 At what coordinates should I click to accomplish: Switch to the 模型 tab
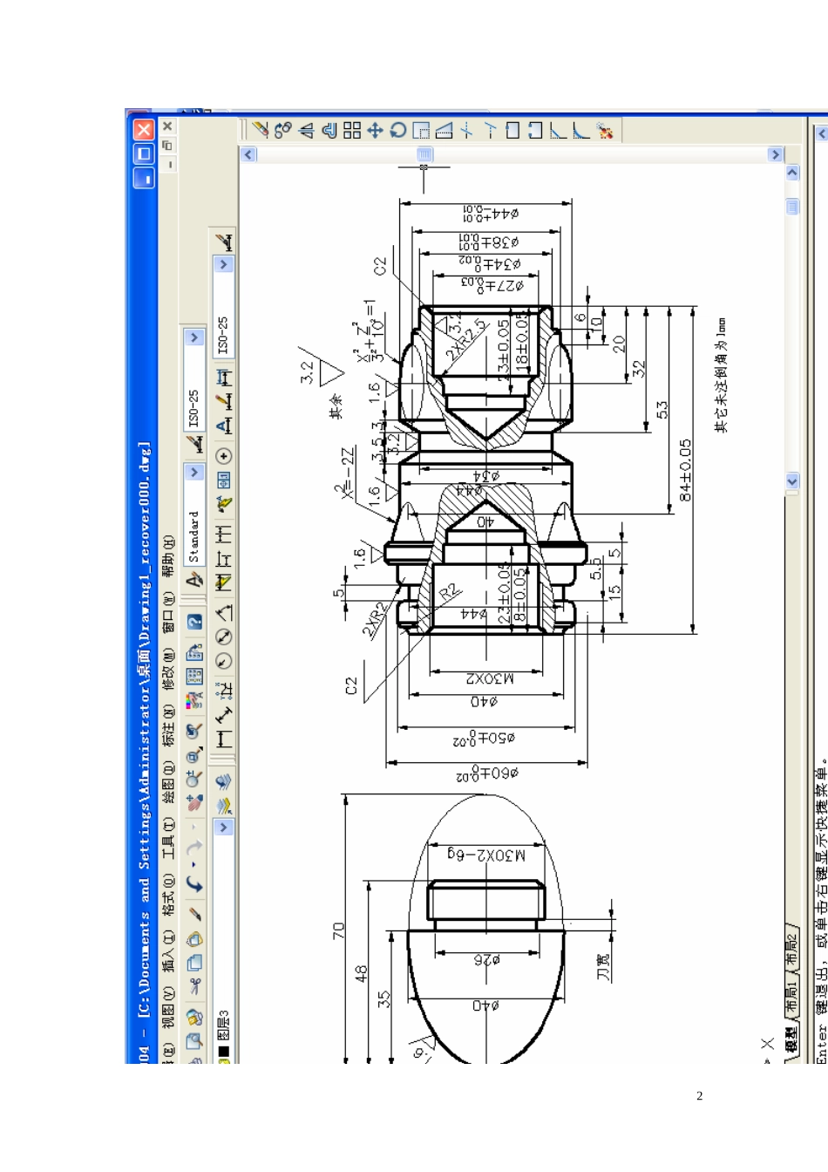pyautogui.click(x=792, y=1039)
